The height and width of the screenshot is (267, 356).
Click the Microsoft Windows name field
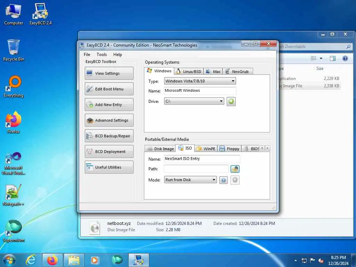coord(200,91)
